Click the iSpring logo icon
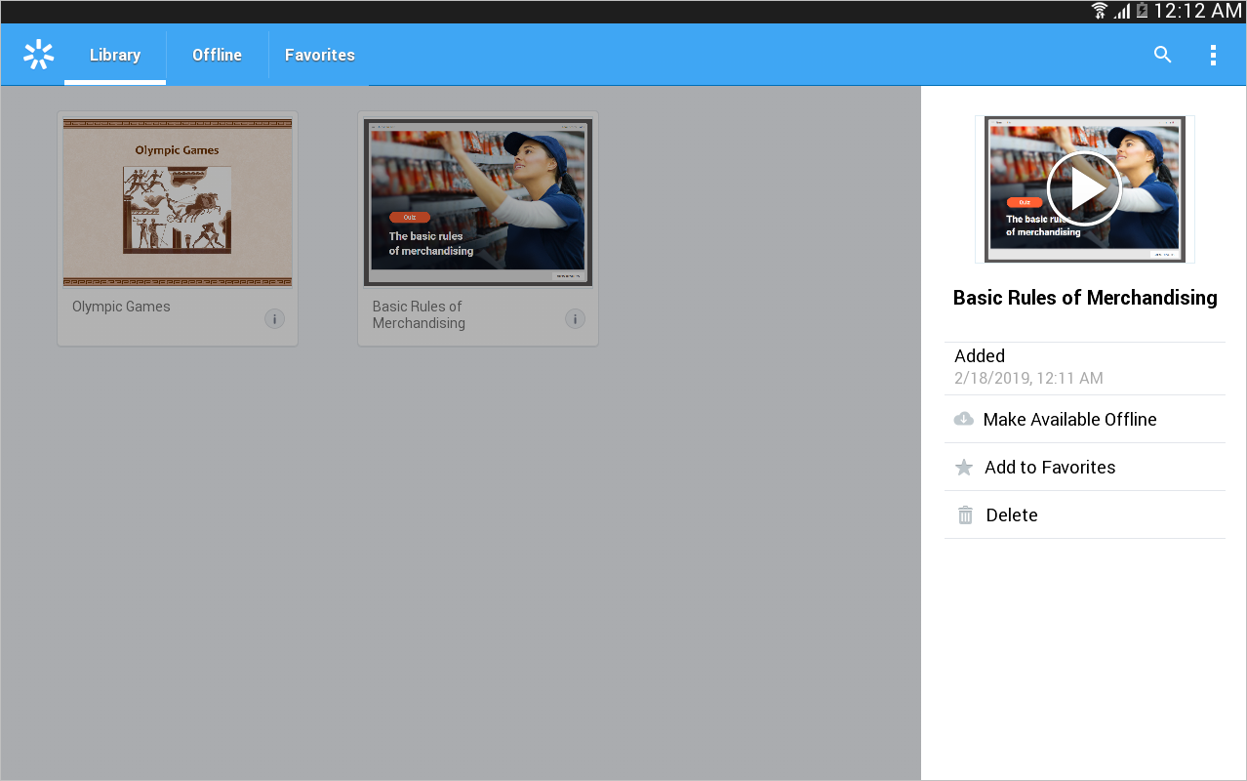The width and height of the screenshot is (1247, 781). 38,55
